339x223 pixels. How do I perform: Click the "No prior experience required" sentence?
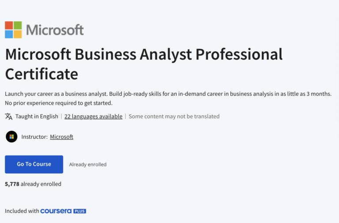(x=59, y=103)
